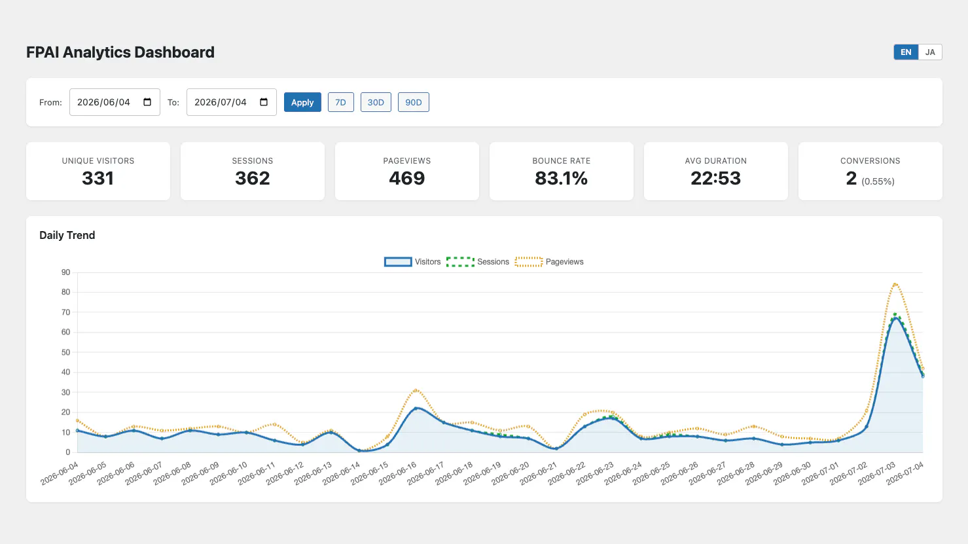Click the visitors data point on 2026-06-16
This screenshot has height=544, width=968.
[416, 408]
